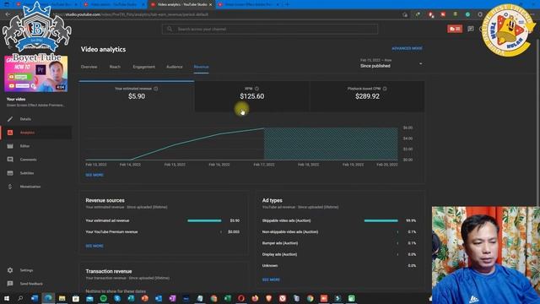This screenshot has height=304, width=540.
Task: Click SEE MORE under Ad types
Action: click(271, 280)
